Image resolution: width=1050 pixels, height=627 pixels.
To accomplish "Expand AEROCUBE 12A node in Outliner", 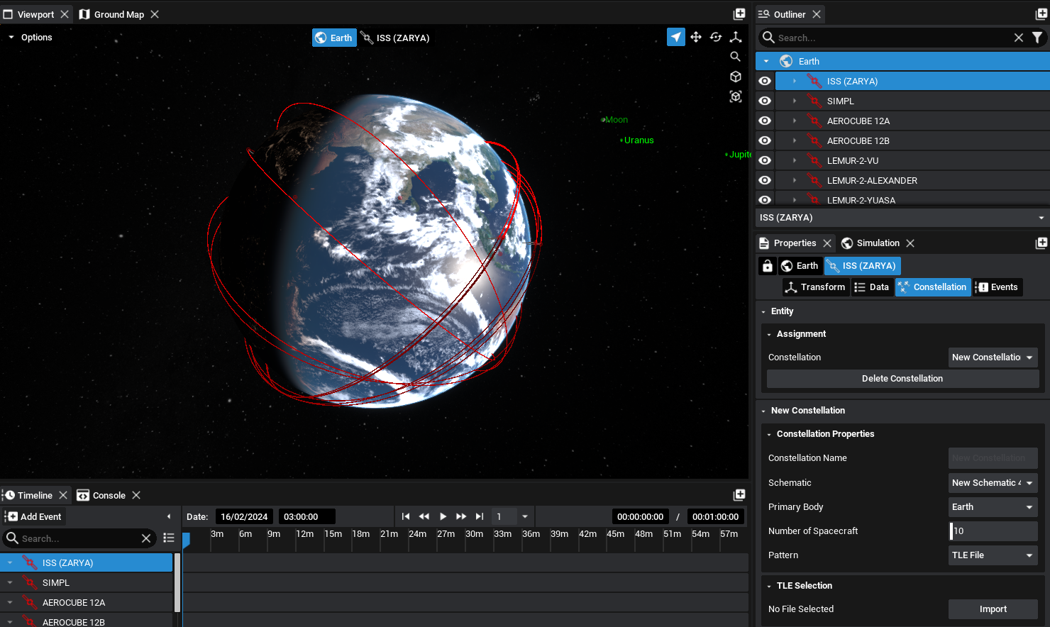I will 795,121.
